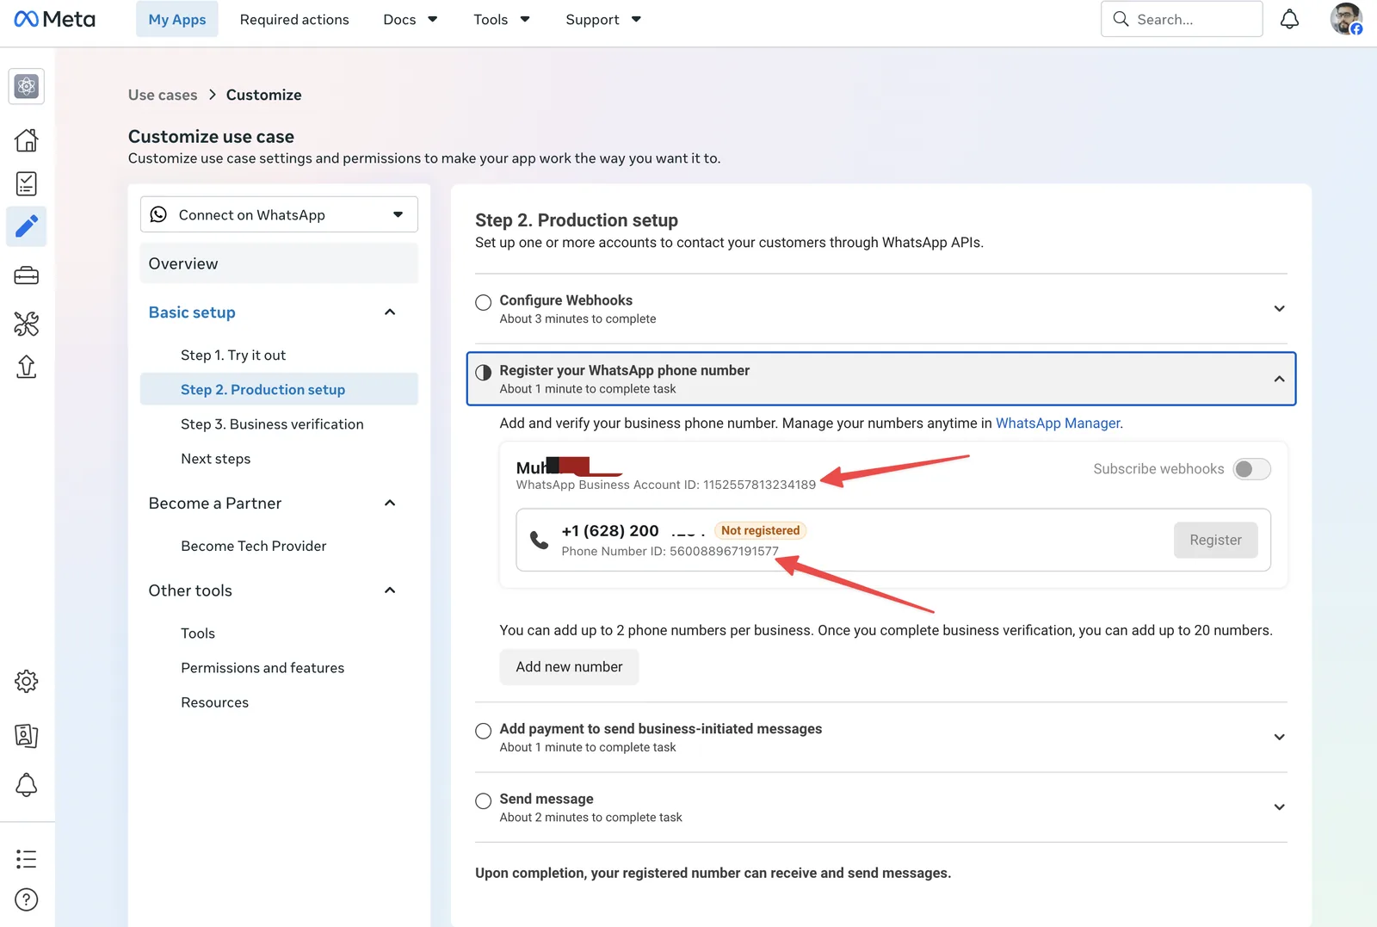Viewport: 1377px width, 927px height.
Task: Click Add new number button
Action: (x=569, y=667)
